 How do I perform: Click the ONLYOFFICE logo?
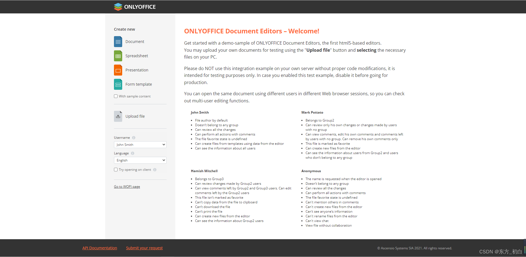point(135,7)
